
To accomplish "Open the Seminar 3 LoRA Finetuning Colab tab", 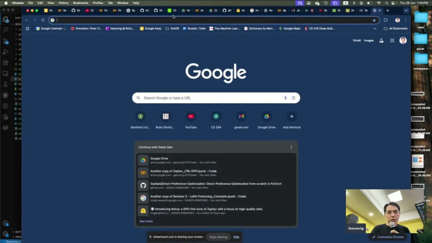I will (x=216, y=198).
